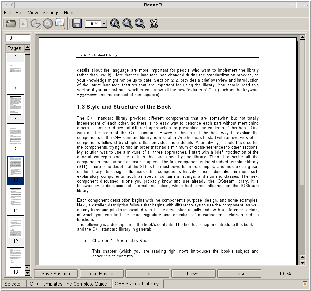The width and height of the screenshot is (311, 291).
Task: Open the Settings menu
Action: point(51,13)
